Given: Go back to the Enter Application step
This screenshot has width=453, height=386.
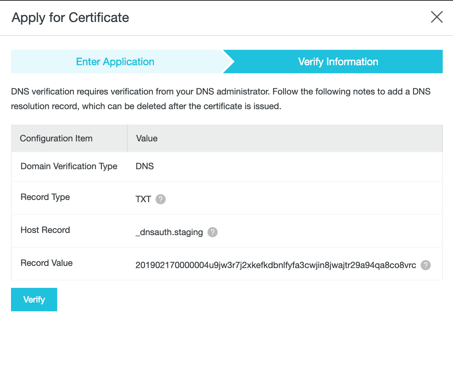Looking at the screenshot, I should [x=115, y=62].
